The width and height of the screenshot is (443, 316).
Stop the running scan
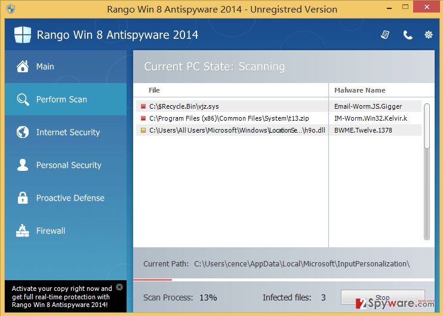tap(383, 297)
